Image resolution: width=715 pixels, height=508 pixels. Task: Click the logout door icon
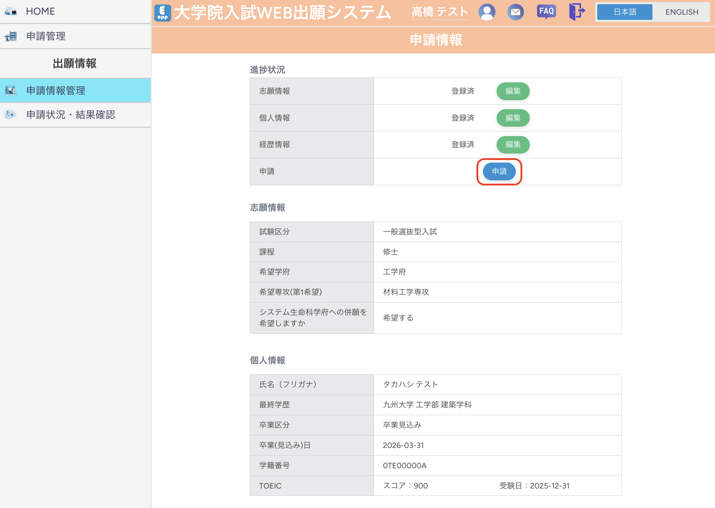577,12
